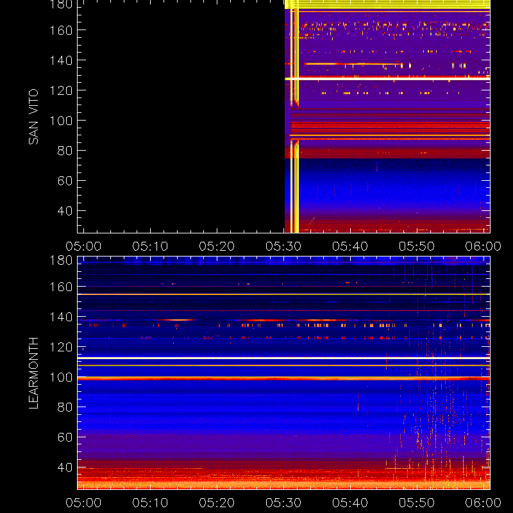
Task: Choose the 06:00 time label of the Learmonth plot
Action: point(484,503)
